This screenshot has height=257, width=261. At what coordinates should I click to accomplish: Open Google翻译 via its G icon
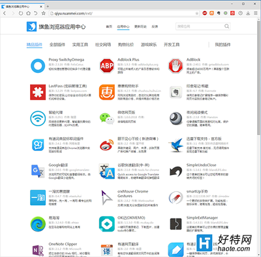coord(38,171)
